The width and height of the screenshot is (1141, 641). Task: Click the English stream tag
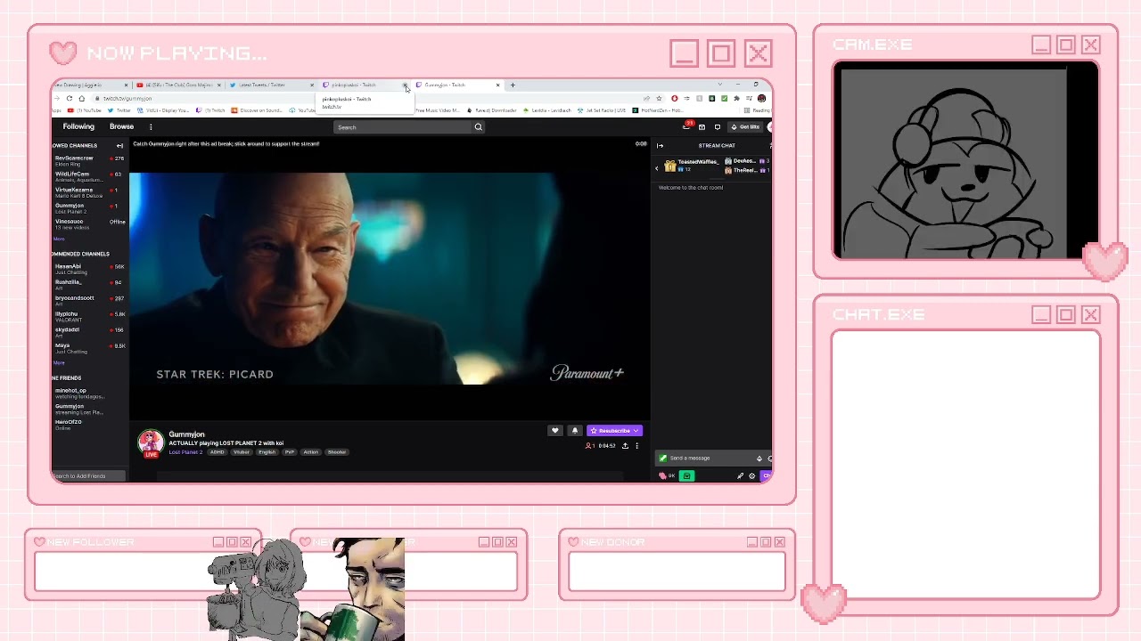click(x=267, y=452)
